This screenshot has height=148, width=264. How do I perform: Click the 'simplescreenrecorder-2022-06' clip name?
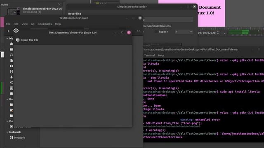pyautogui.click(x=42, y=9)
